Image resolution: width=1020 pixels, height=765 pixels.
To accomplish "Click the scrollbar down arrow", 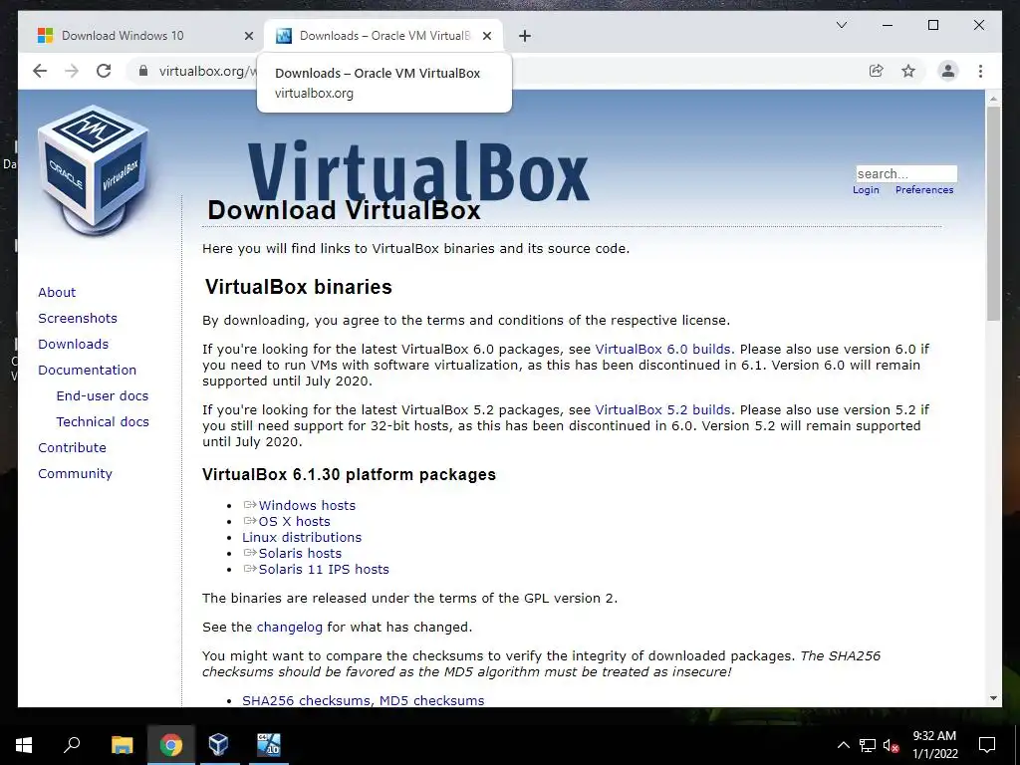I will [x=993, y=698].
